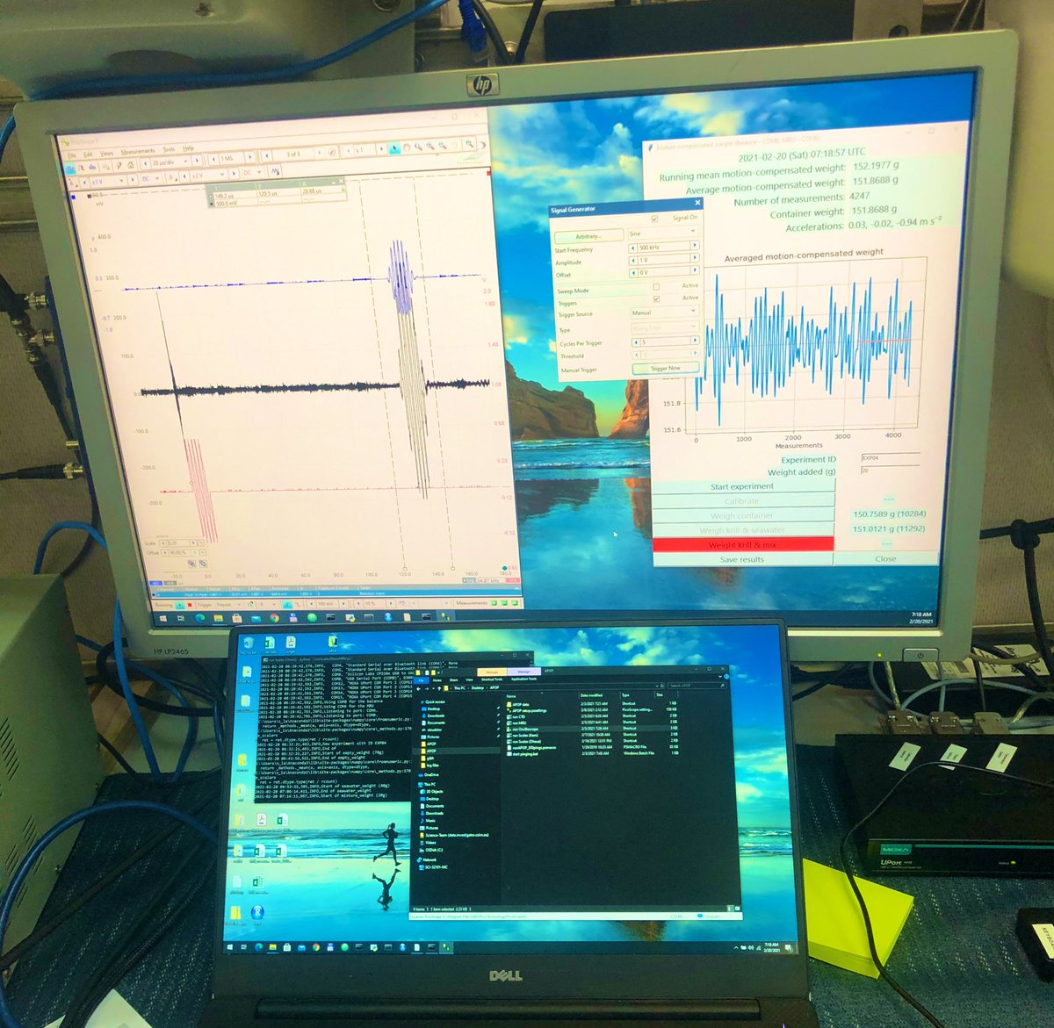Close the Signal Generator panel

pyautogui.click(x=697, y=203)
